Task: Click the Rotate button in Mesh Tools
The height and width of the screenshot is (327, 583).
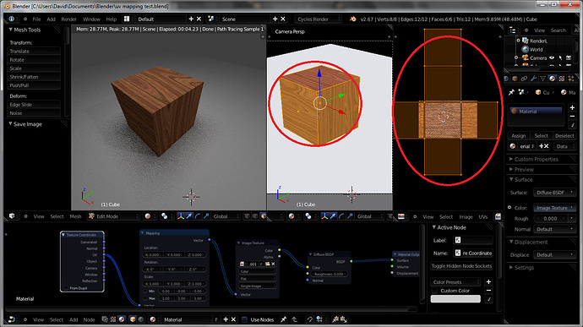Action: pyautogui.click(x=34, y=59)
